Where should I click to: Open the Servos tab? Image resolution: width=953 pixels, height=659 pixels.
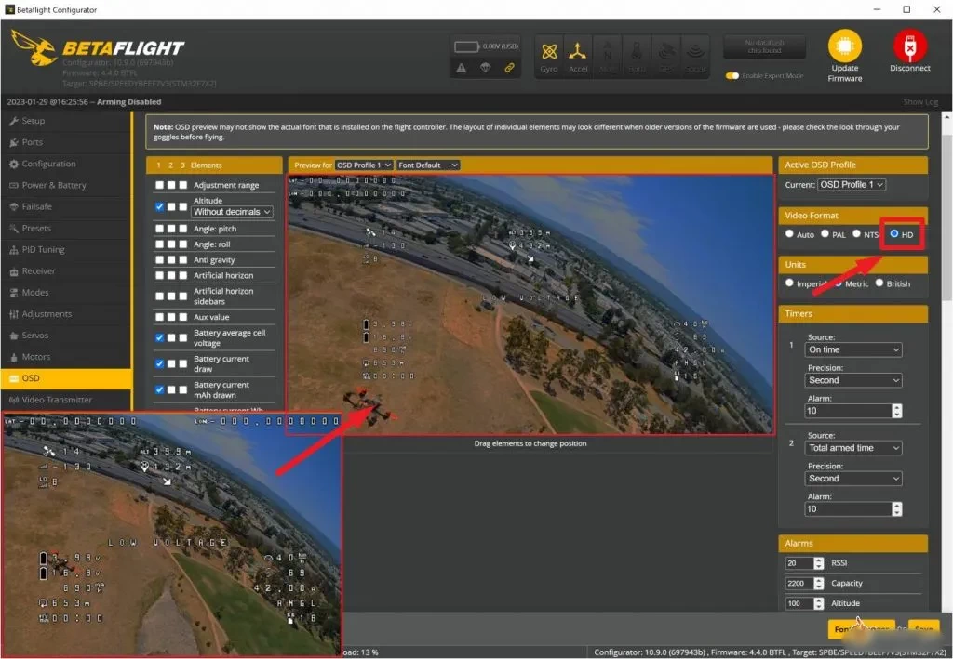coord(66,335)
